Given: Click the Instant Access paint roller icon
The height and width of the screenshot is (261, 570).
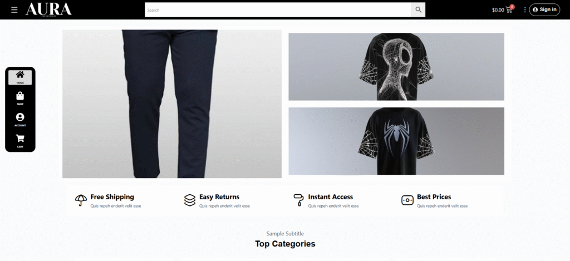Looking at the screenshot, I should 298,200.
